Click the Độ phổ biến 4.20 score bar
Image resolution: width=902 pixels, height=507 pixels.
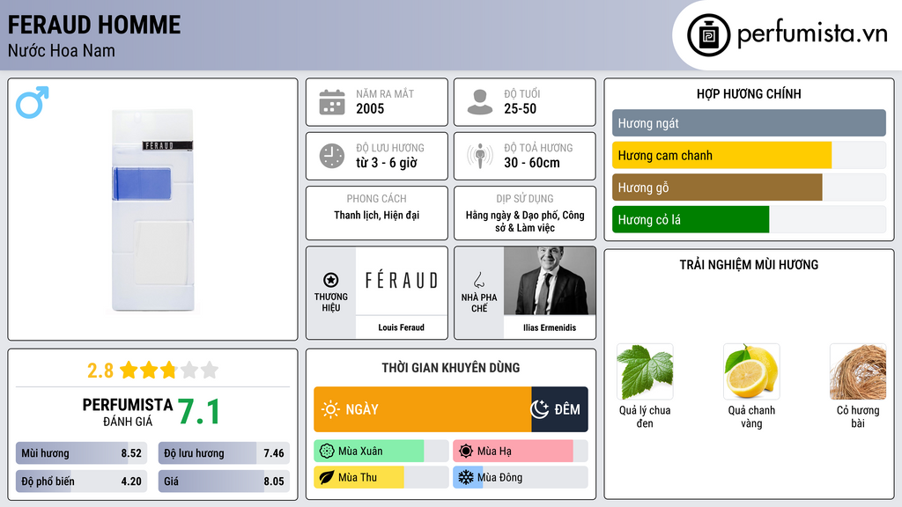pos(81,481)
